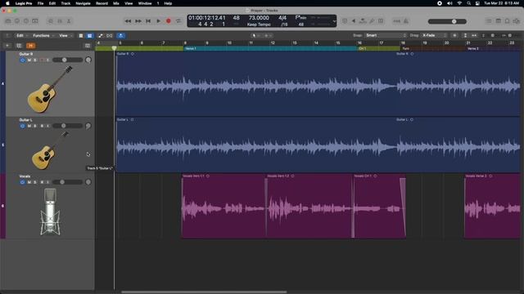The height and width of the screenshot is (294, 524).
Task: Toggle orange Hide tracks H button
Action: coord(31,46)
